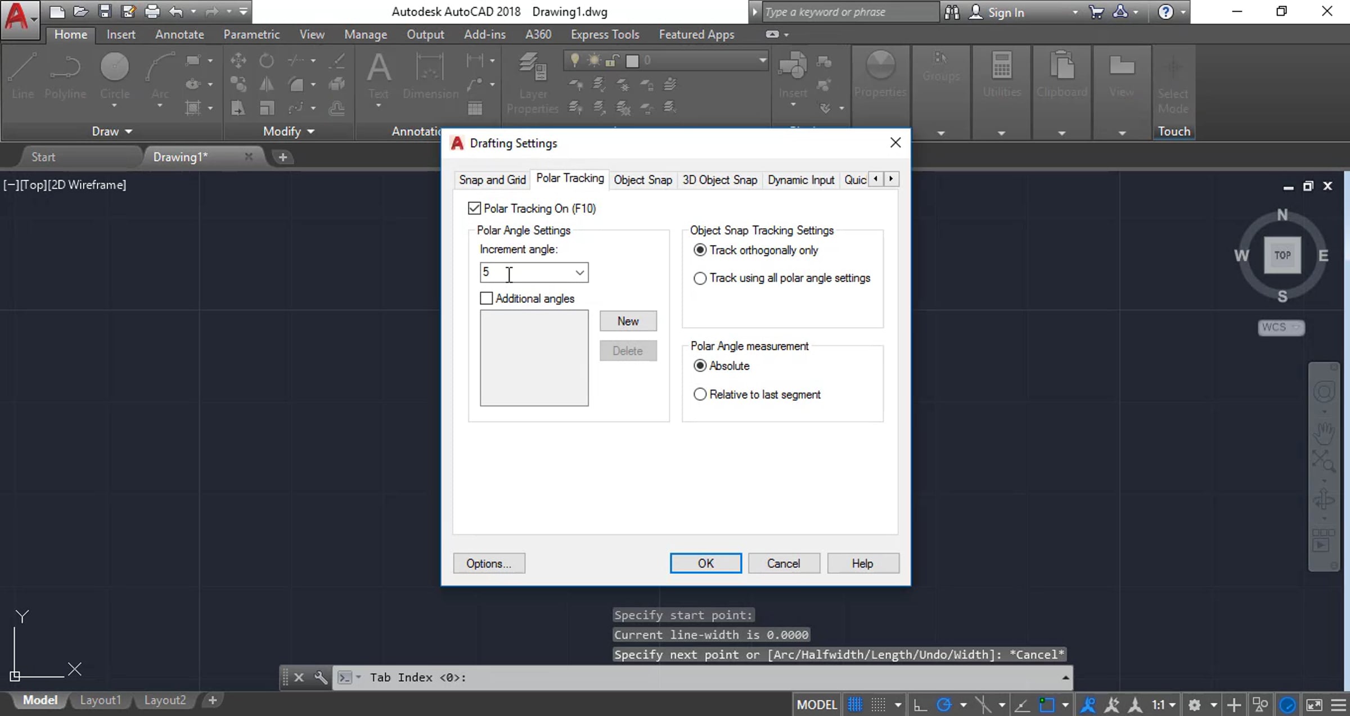Select Track using all polar angle settings

[700, 278]
